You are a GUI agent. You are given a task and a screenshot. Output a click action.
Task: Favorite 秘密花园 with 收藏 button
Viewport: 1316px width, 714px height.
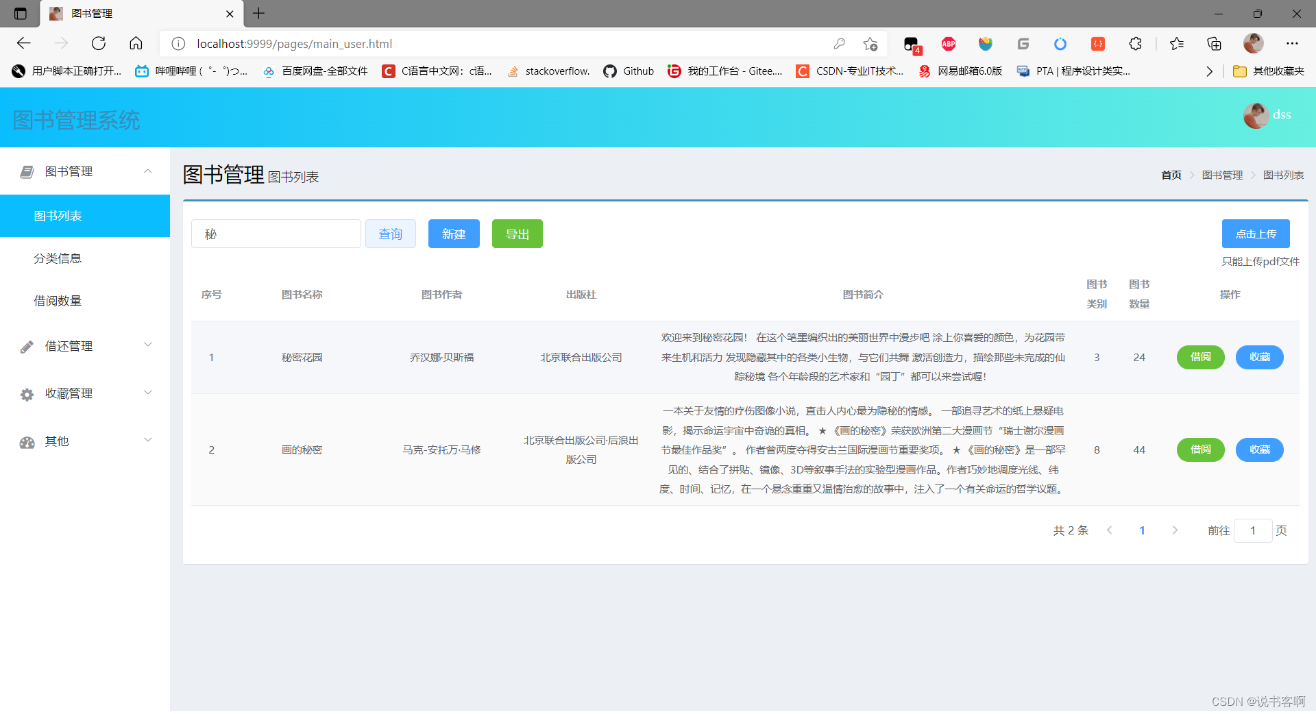(x=1260, y=357)
